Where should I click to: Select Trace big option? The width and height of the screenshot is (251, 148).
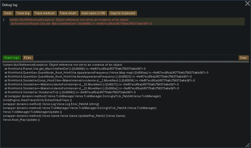point(23,13)
